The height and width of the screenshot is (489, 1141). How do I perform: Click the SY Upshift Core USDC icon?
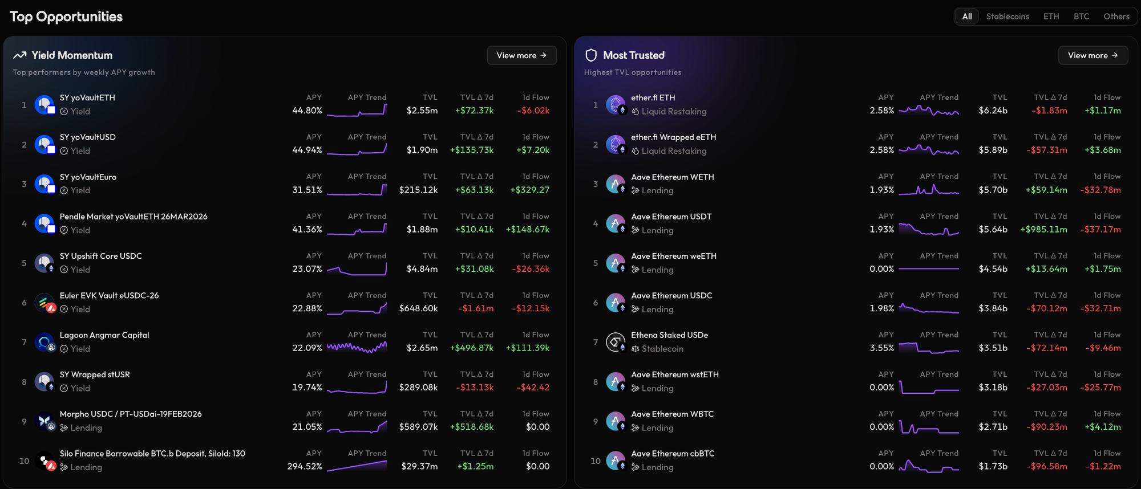44,263
